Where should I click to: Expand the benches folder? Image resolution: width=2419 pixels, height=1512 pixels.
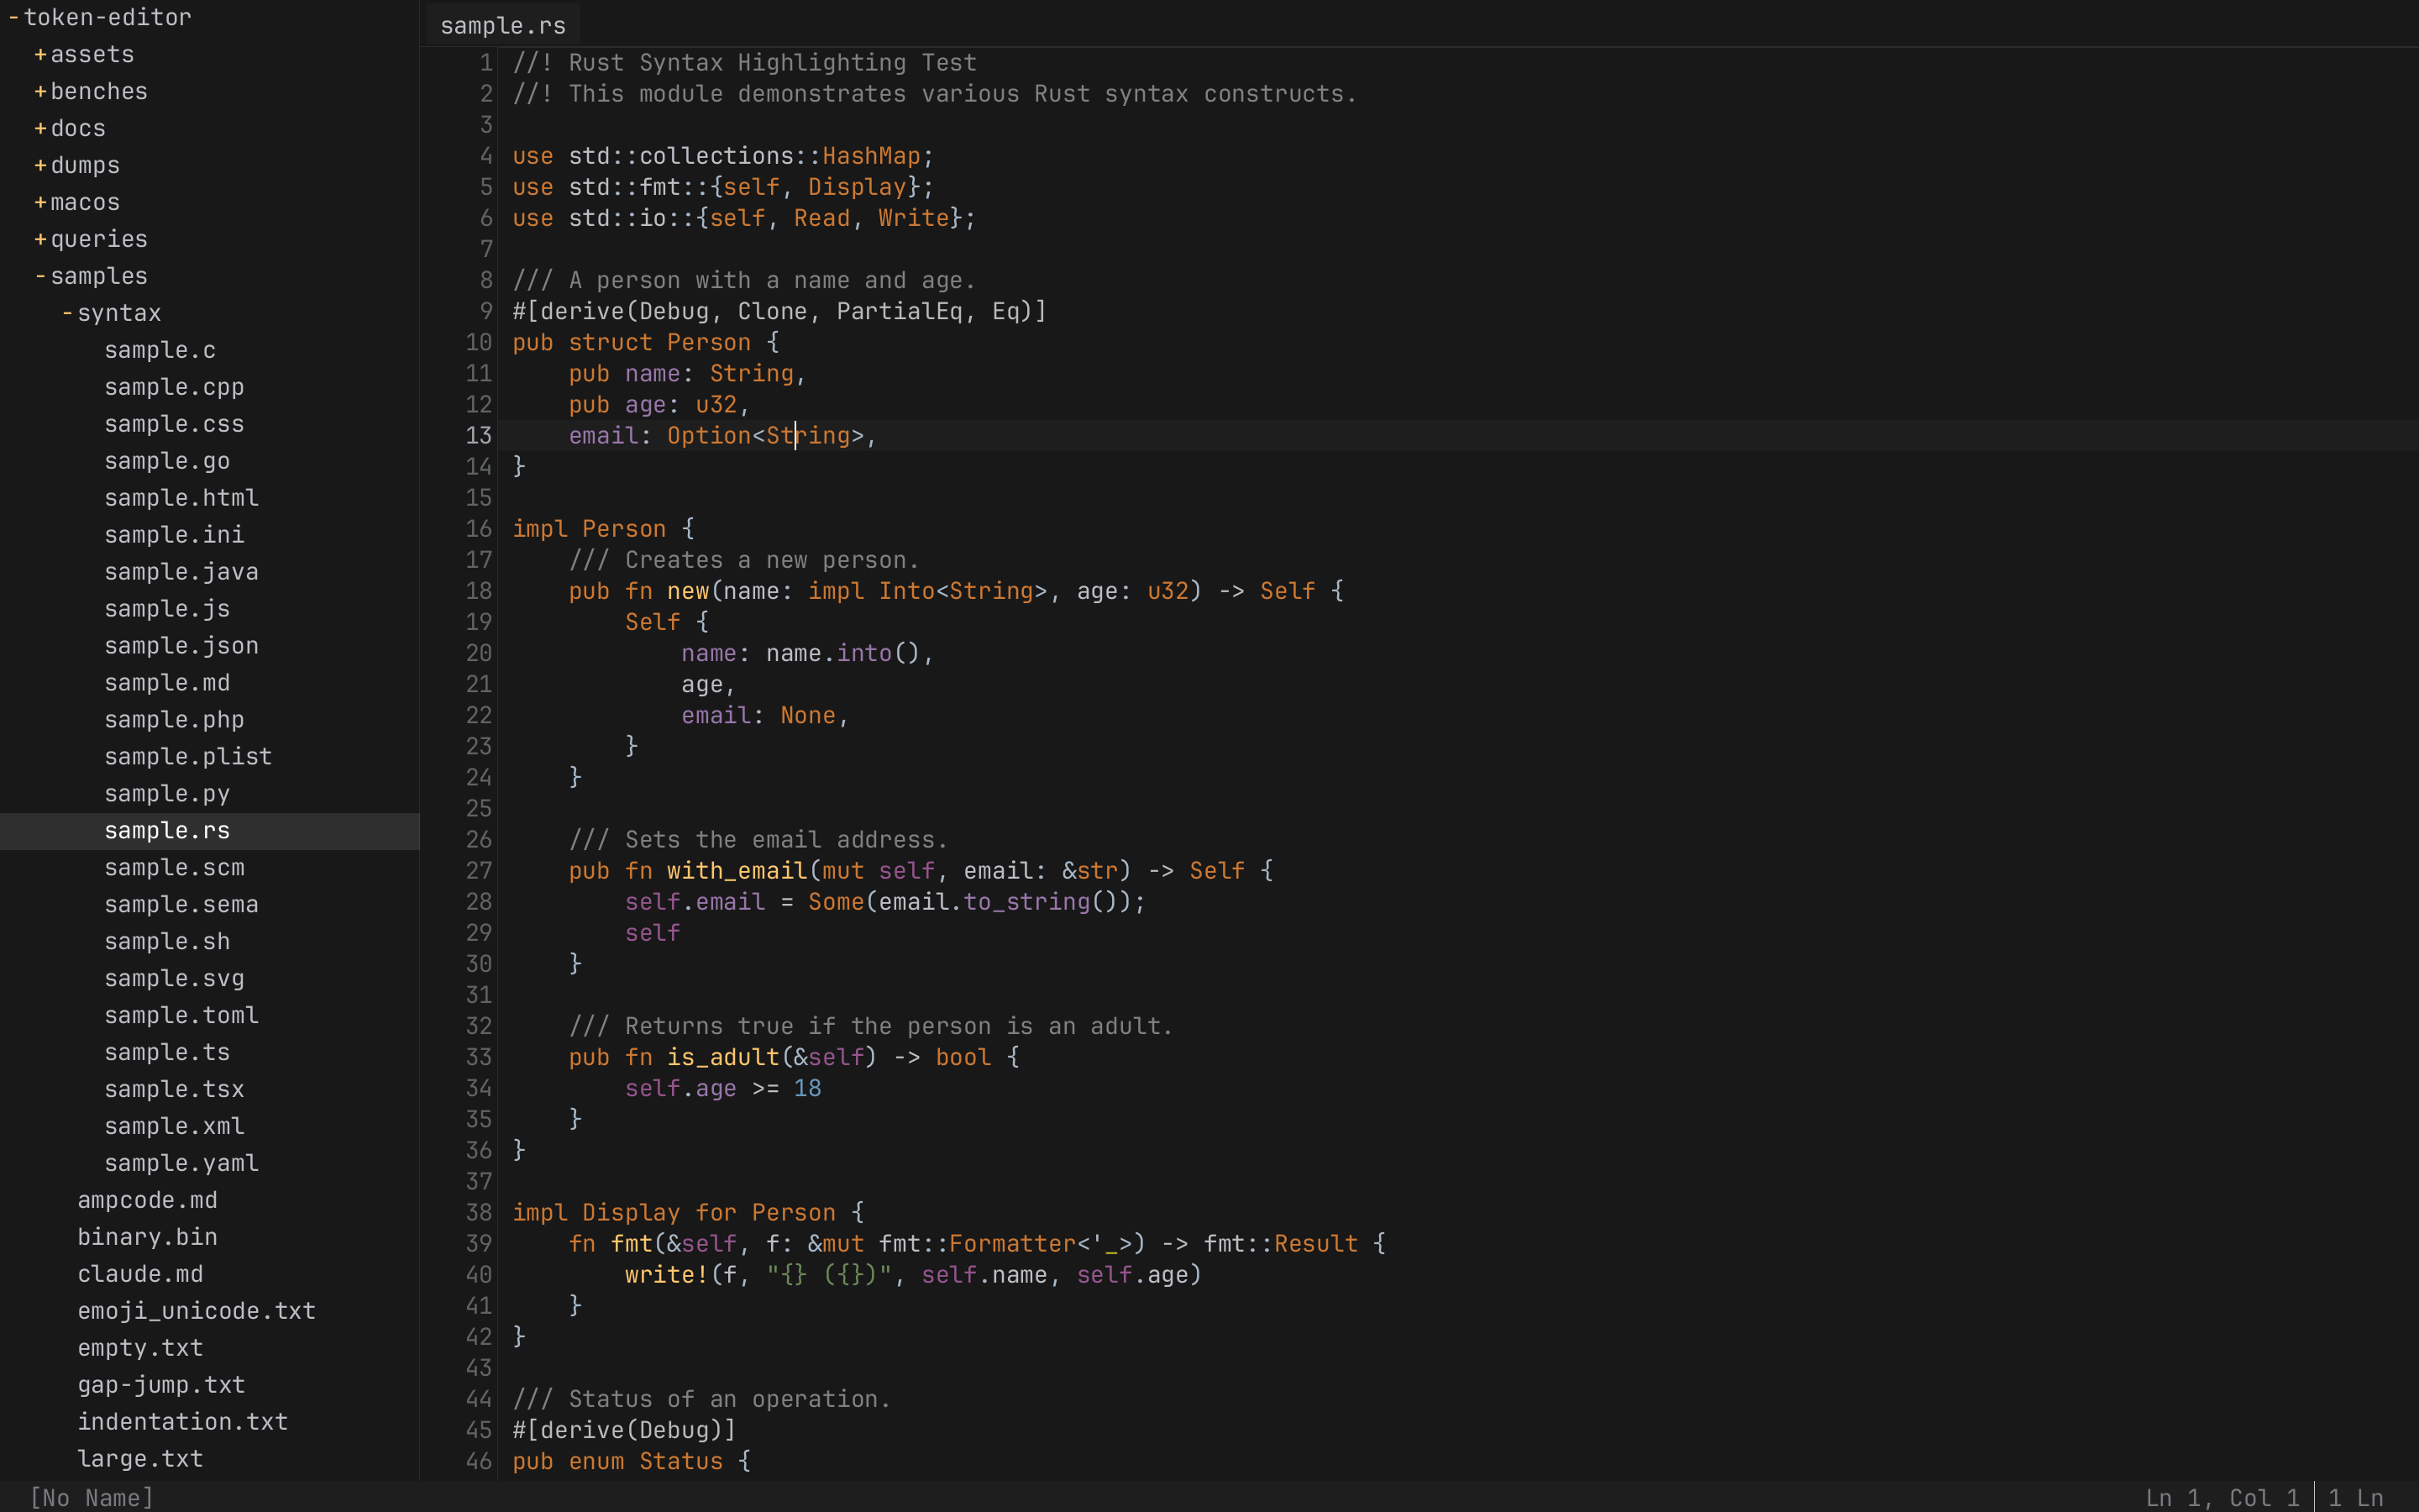98,91
